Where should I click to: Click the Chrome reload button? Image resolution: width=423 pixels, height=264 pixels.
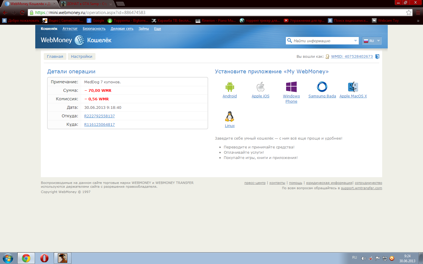click(22, 13)
